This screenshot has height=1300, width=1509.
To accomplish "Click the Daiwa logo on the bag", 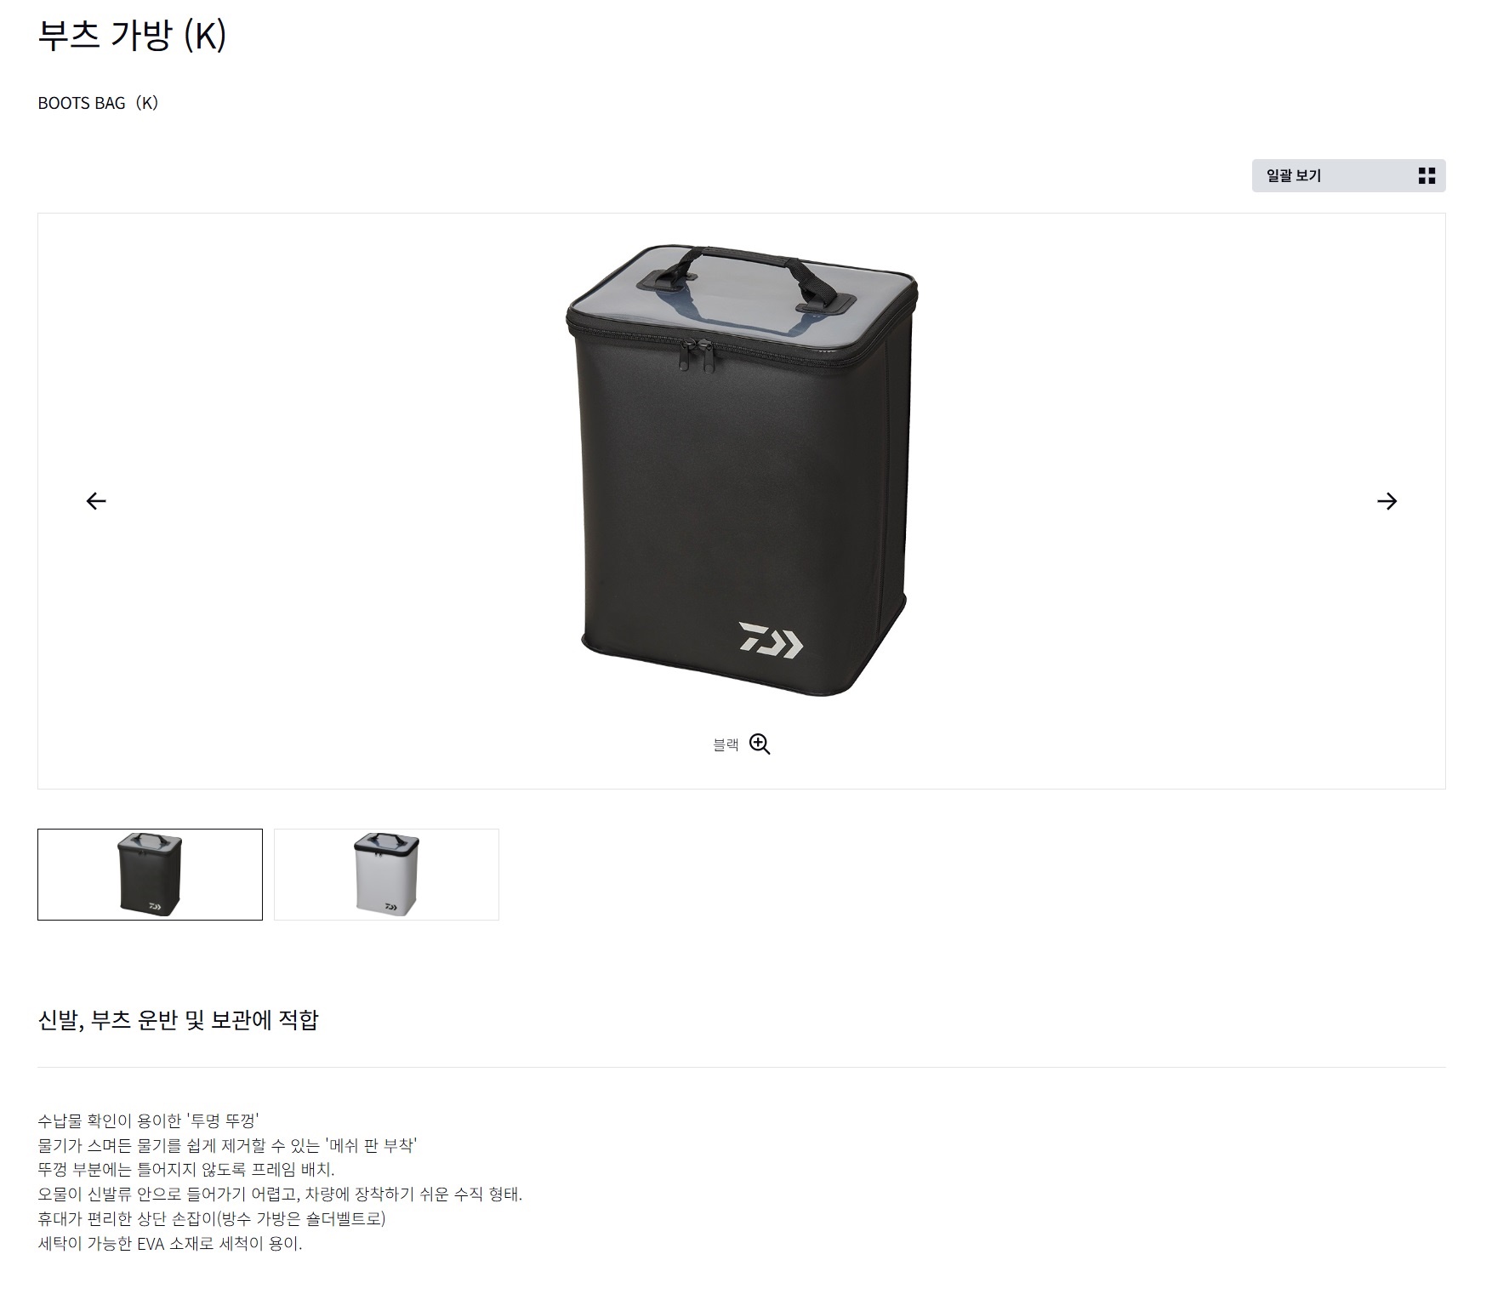I will 771,640.
